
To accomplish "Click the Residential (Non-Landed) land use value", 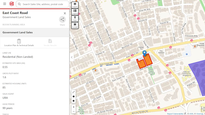I will pos(18,57).
